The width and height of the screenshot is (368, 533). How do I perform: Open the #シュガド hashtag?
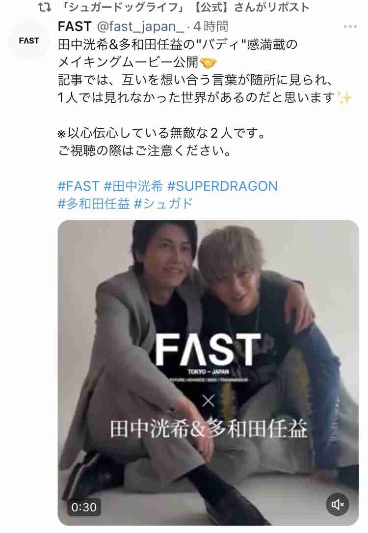163,204
